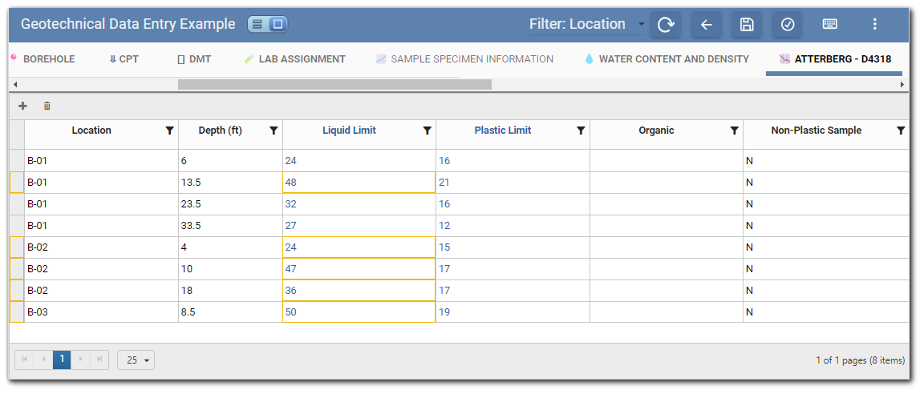This screenshot has height=394, width=924.
Task: Click the checkmark validate icon
Action: pyautogui.click(x=788, y=25)
